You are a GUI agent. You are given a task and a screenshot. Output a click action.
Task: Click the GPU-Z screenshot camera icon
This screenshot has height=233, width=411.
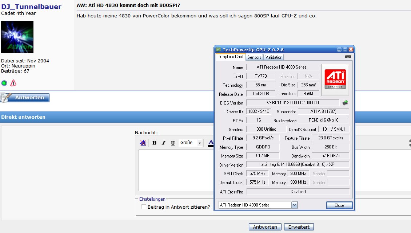[x=348, y=57]
